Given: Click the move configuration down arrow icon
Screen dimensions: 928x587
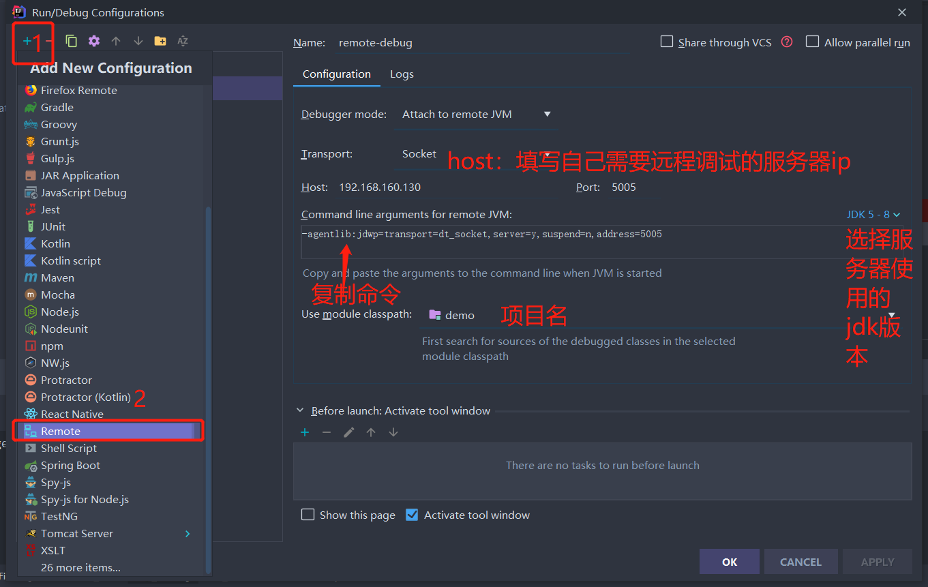Looking at the screenshot, I should coord(137,41).
